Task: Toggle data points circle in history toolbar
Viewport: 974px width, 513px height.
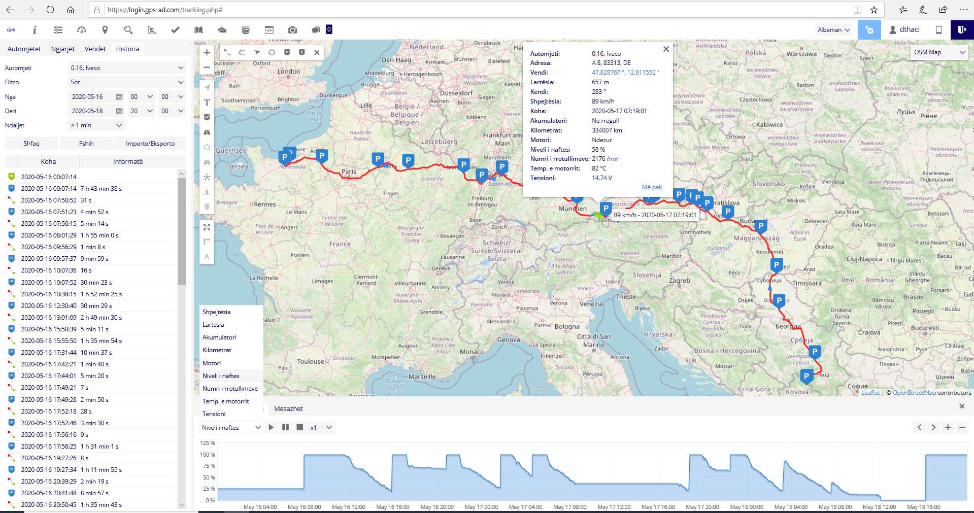Action: pos(272,52)
